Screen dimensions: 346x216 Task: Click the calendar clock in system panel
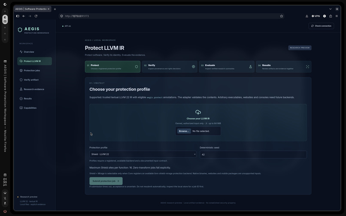[x=5, y=180]
